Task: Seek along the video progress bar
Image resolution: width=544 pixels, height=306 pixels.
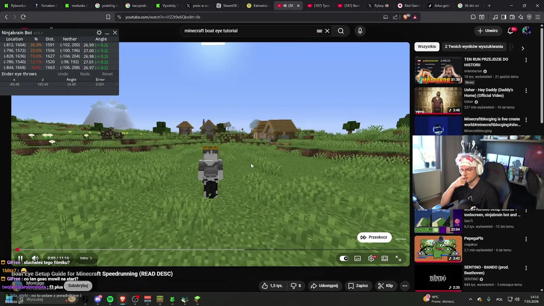Action: tap(210, 249)
